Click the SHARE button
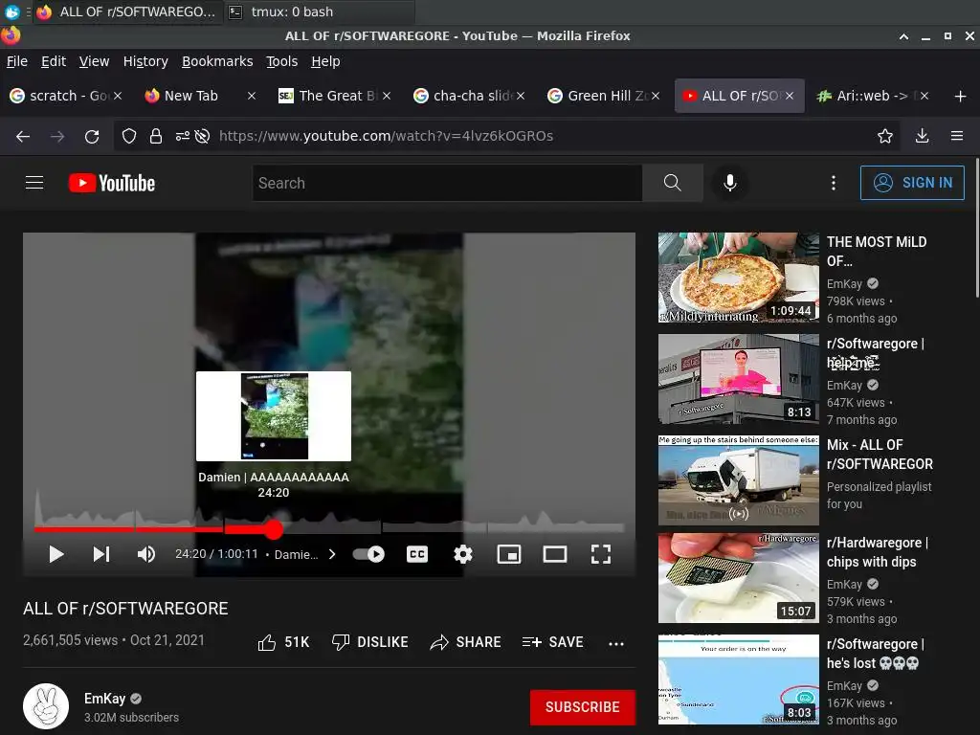Screen dimensions: 980x735 click(466, 642)
